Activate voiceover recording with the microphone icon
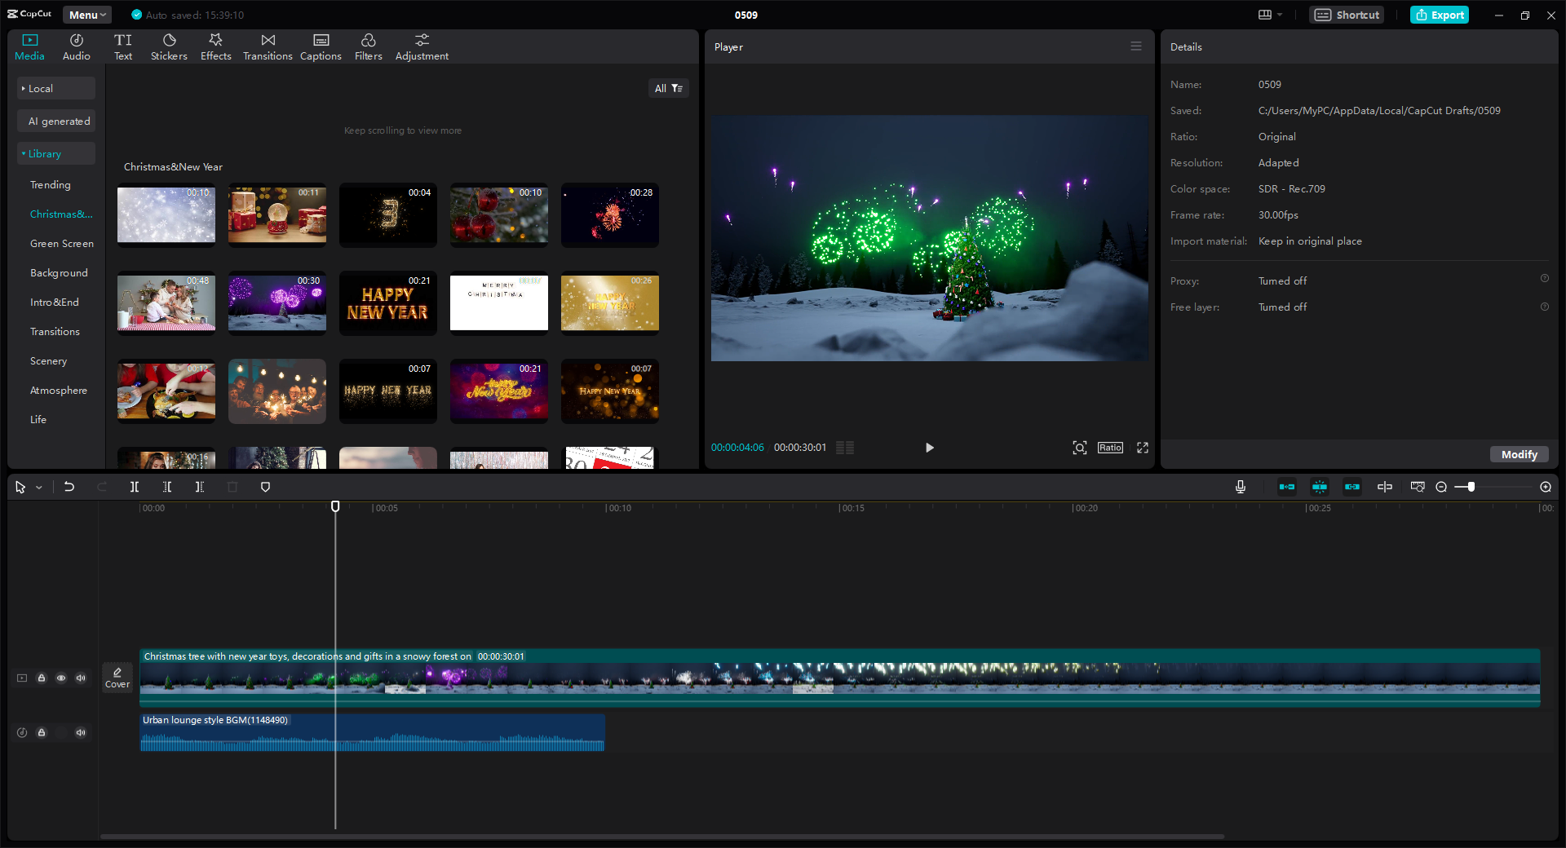Screen dimensions: 1566x848 point(1240,487)
